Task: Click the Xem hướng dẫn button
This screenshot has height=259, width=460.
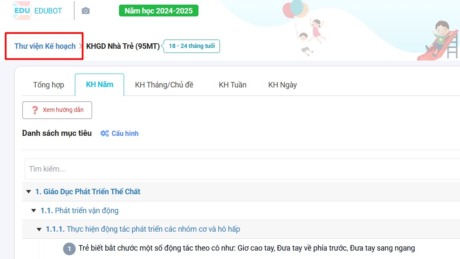Action: coord(57,110)
